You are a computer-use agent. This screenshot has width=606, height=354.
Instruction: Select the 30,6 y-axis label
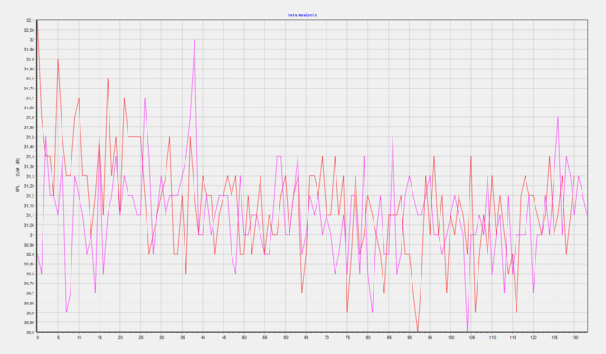pos(30,313)
